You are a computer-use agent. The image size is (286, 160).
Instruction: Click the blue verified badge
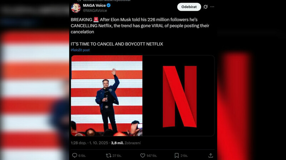(x=109, y=5)
